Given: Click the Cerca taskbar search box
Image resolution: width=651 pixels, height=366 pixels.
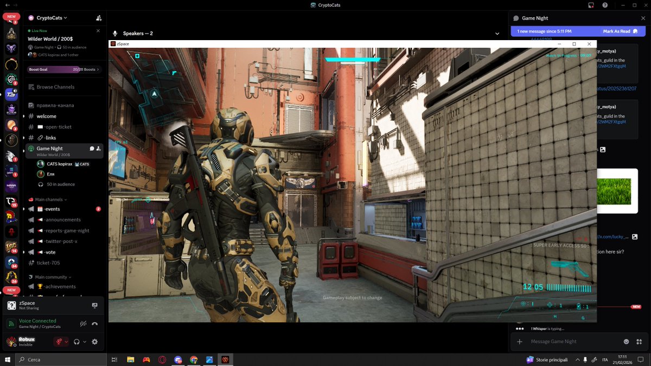Looking at the screenshot, I should 60,359.
